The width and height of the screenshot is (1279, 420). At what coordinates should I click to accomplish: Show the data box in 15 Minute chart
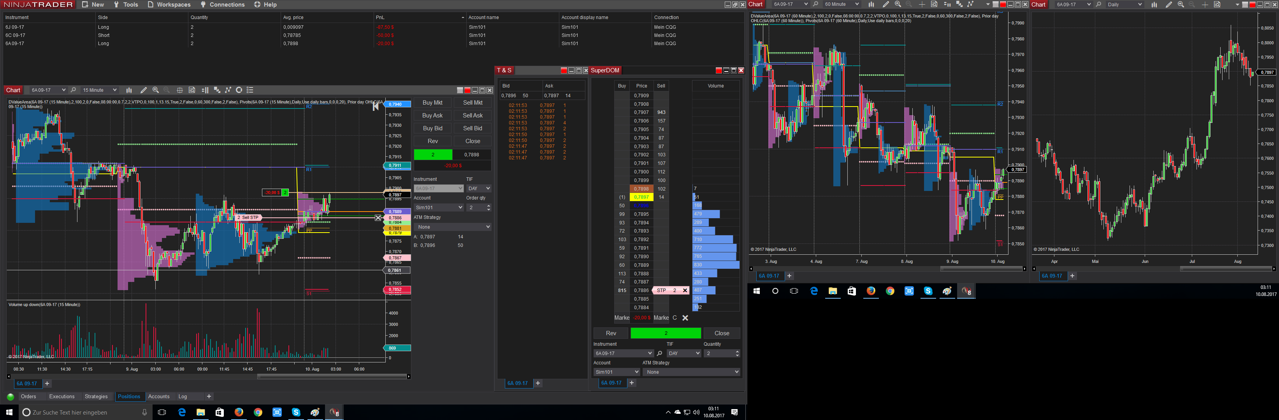(191, 90)
